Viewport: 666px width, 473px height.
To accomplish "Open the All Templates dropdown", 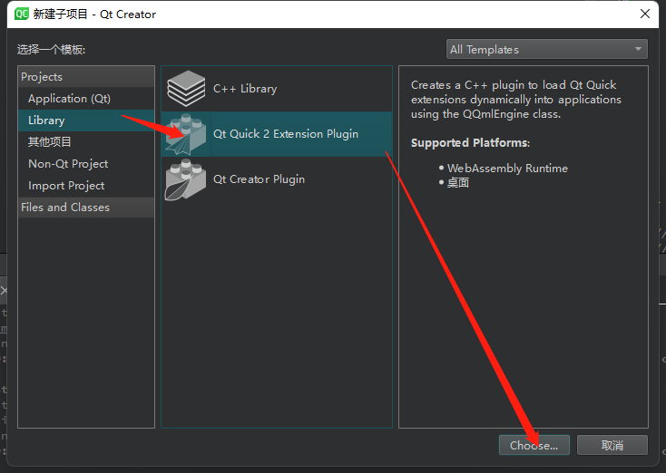I will pos(546,49).
